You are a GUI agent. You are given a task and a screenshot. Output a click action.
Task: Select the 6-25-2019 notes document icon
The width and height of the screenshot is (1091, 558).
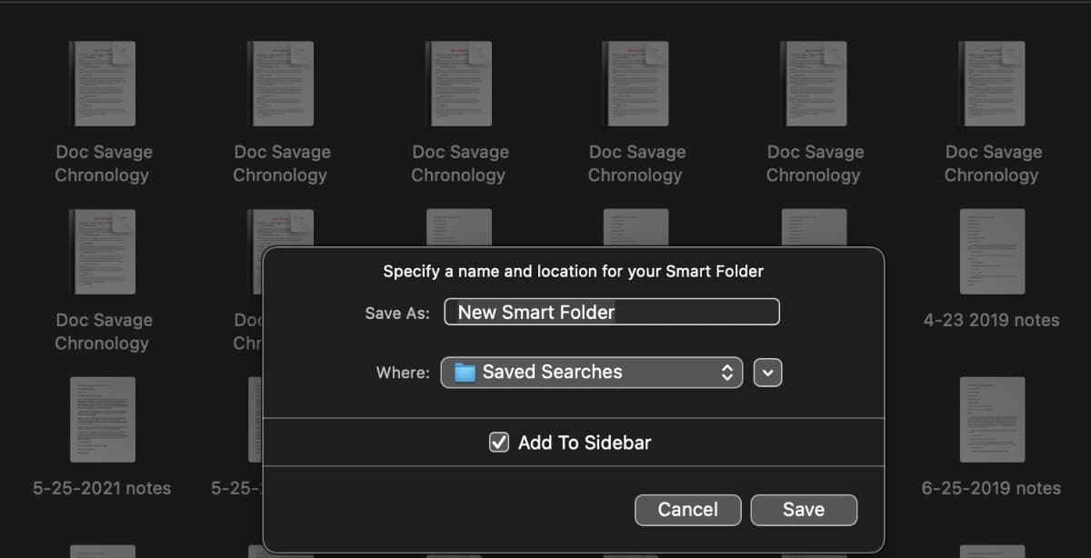tap(992, 419)
